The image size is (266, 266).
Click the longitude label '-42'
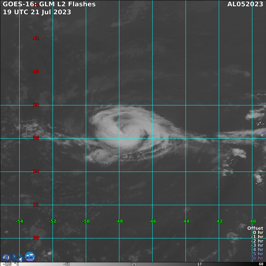click(x=219, y=221)
